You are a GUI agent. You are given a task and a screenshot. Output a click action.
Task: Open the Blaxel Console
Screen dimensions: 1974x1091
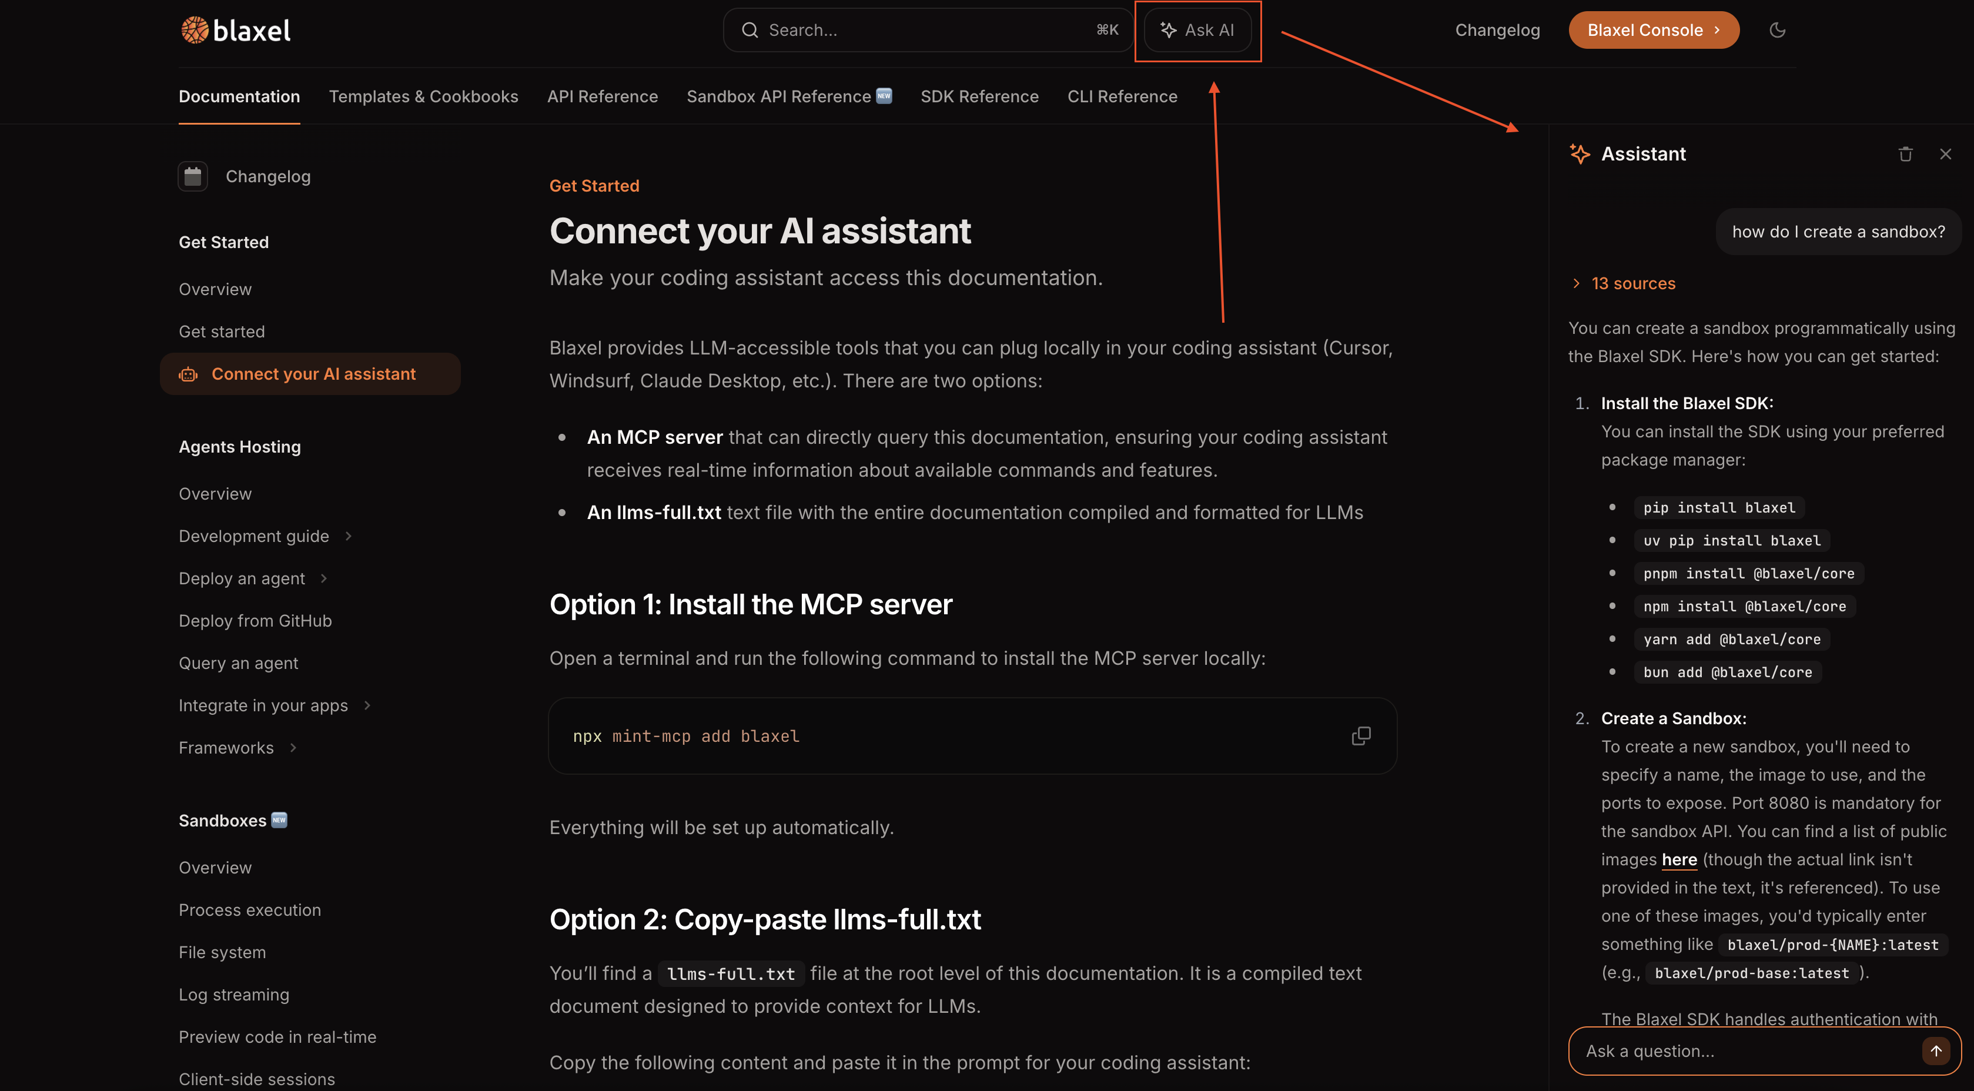pyautogui.click(x=1654, y=30)
